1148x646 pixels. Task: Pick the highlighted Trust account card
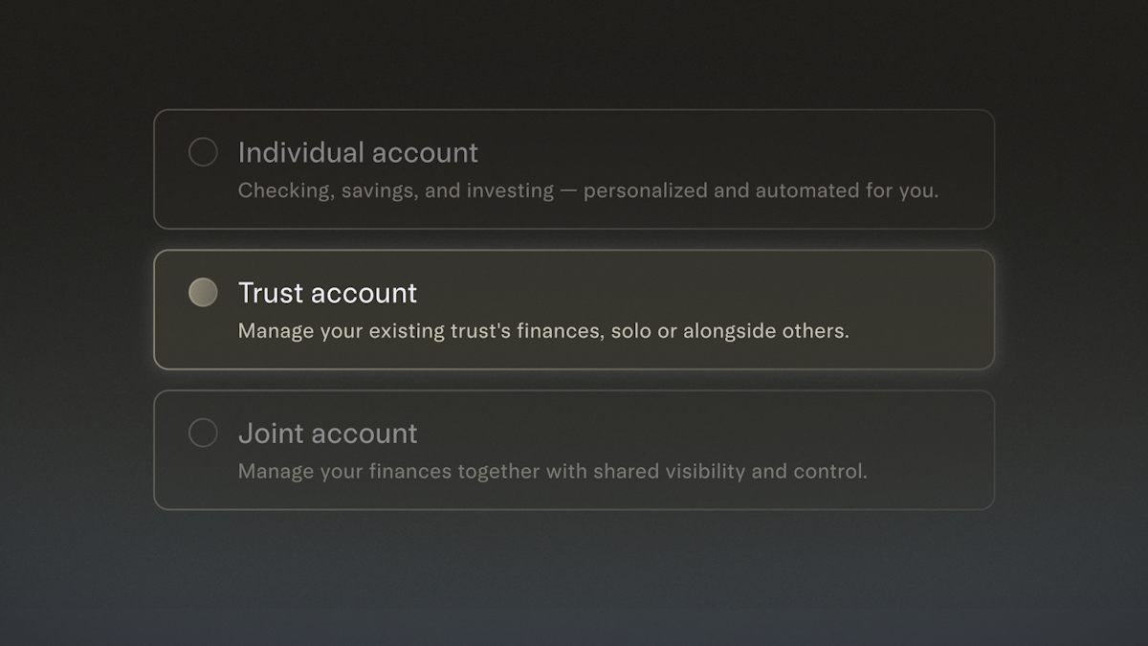coord(574,309)
